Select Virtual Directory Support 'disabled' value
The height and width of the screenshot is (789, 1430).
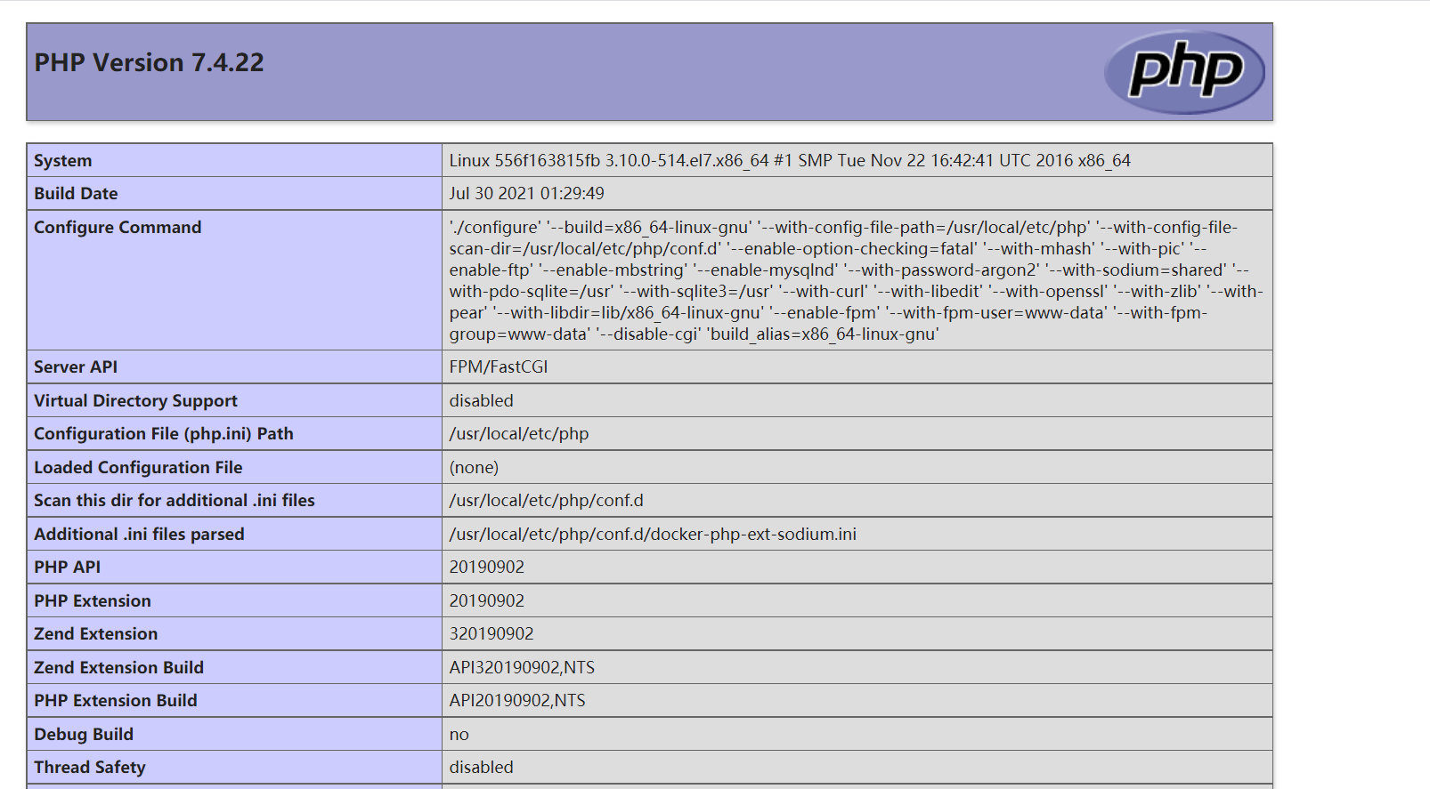pos(482,400)
